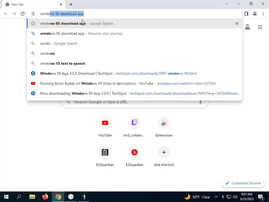The height and width of the screenshot is (202, 269).
Task: Open the network status tray icon
Action: (229, 197)
